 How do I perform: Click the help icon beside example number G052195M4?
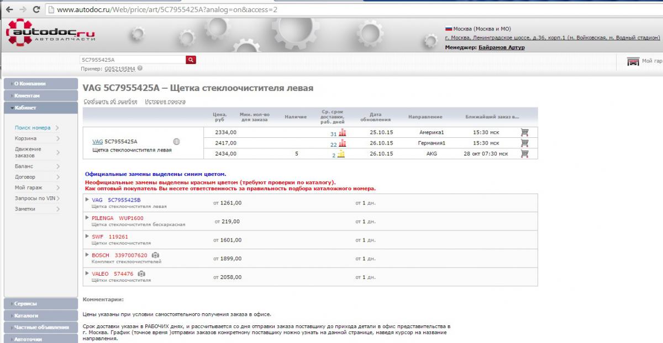(140, 68)
